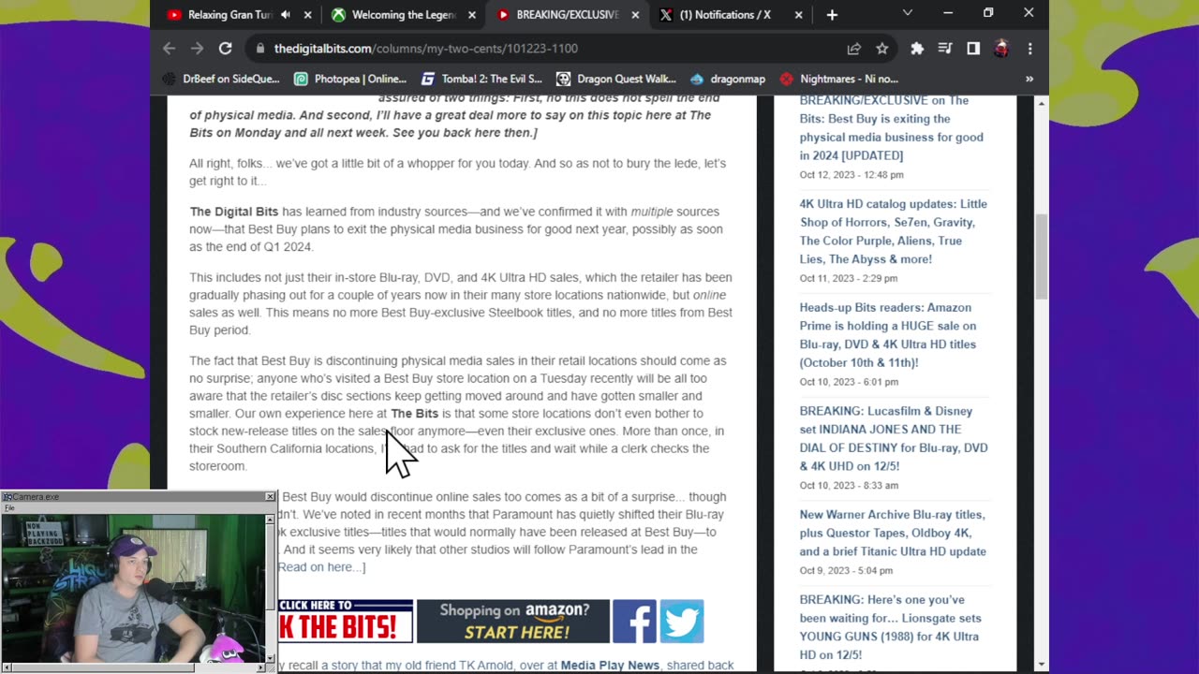Click the Read on here link
The image size is (1199, 674).
(320, 567)
